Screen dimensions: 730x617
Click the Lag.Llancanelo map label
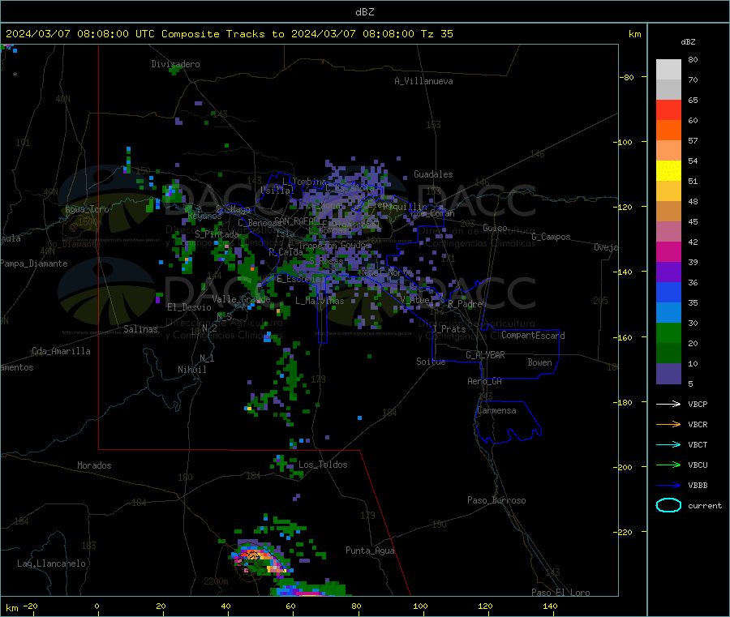click(x=51, y=563)
